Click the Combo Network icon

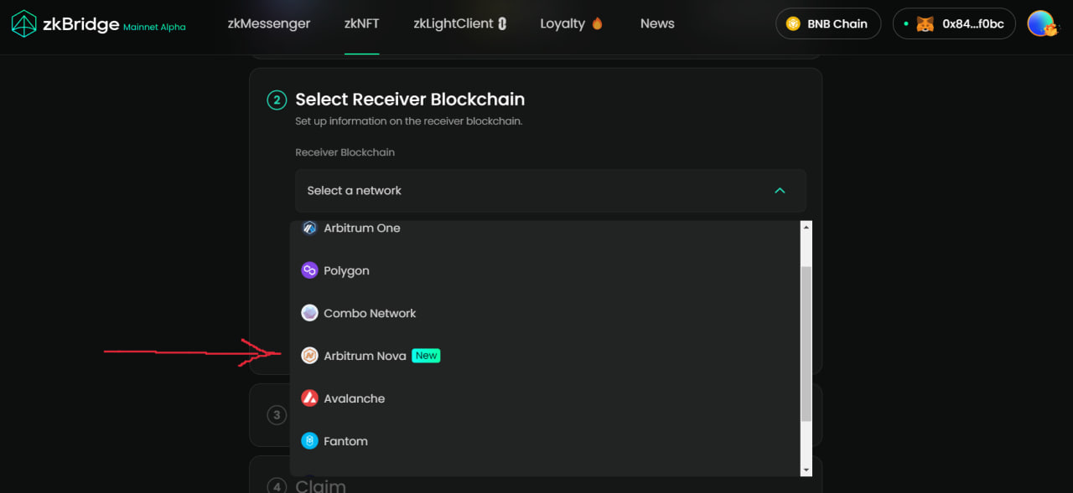pyautogui.click(x=310, y=312)
